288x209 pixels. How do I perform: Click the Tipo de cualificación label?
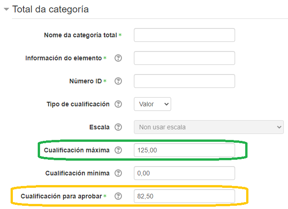78,104
